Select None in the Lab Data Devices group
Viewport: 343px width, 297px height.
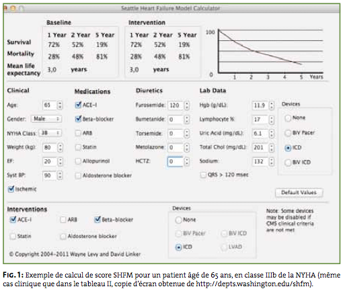click(x=288, y=118)
